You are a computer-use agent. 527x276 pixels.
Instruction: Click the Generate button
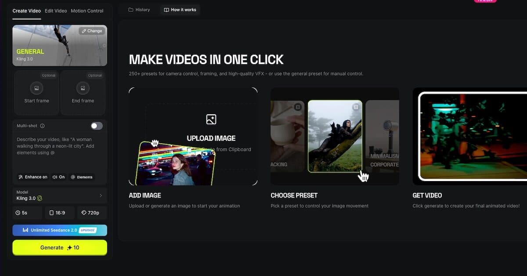[60, 247]
